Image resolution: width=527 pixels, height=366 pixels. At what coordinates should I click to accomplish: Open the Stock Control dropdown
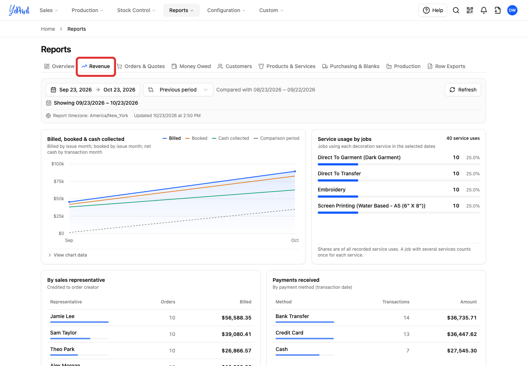pos(136,10)
